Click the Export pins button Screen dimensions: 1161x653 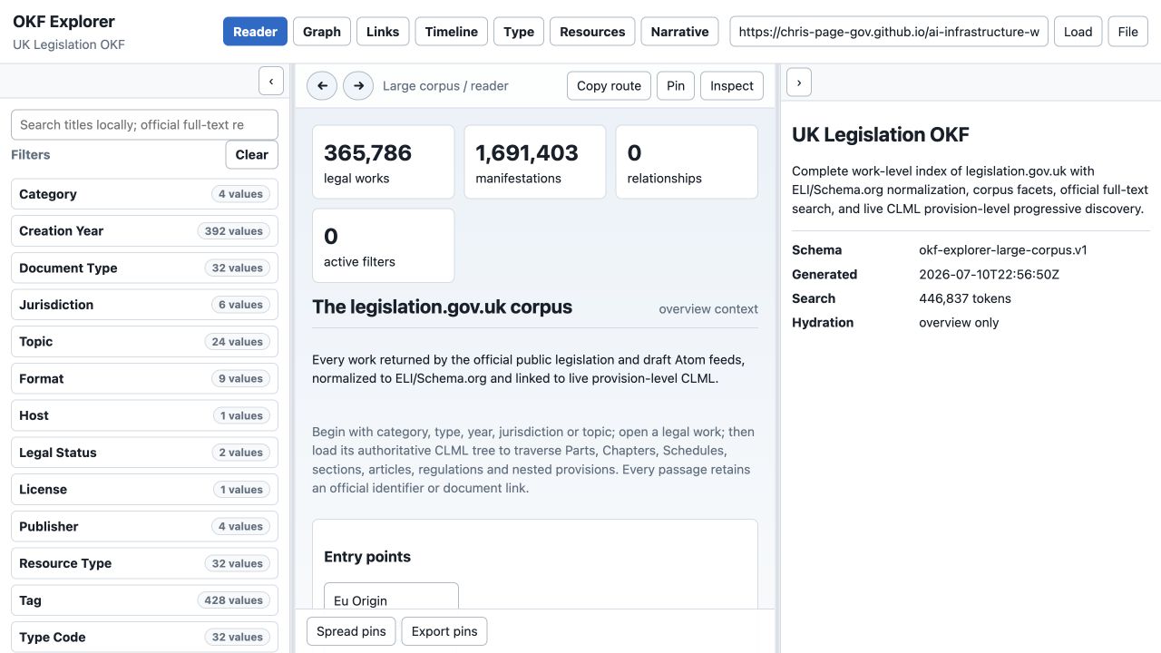click(444, 631)
